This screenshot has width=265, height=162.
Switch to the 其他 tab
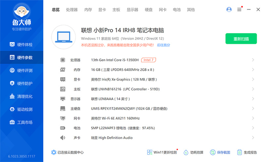click(191, 10)
